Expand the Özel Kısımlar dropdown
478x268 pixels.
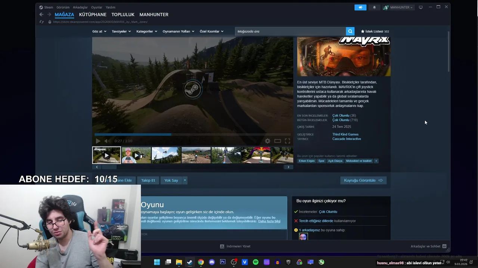coord(211,31)
